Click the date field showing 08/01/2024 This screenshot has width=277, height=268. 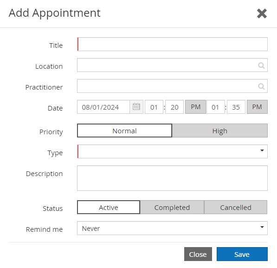103,107
